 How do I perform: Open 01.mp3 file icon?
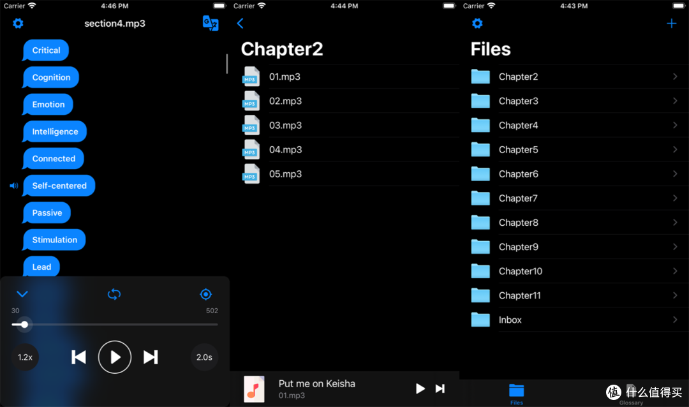251,76
